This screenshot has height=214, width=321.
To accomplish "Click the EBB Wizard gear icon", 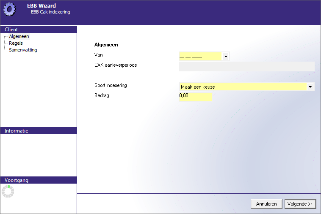I will [x=9, y=9].
